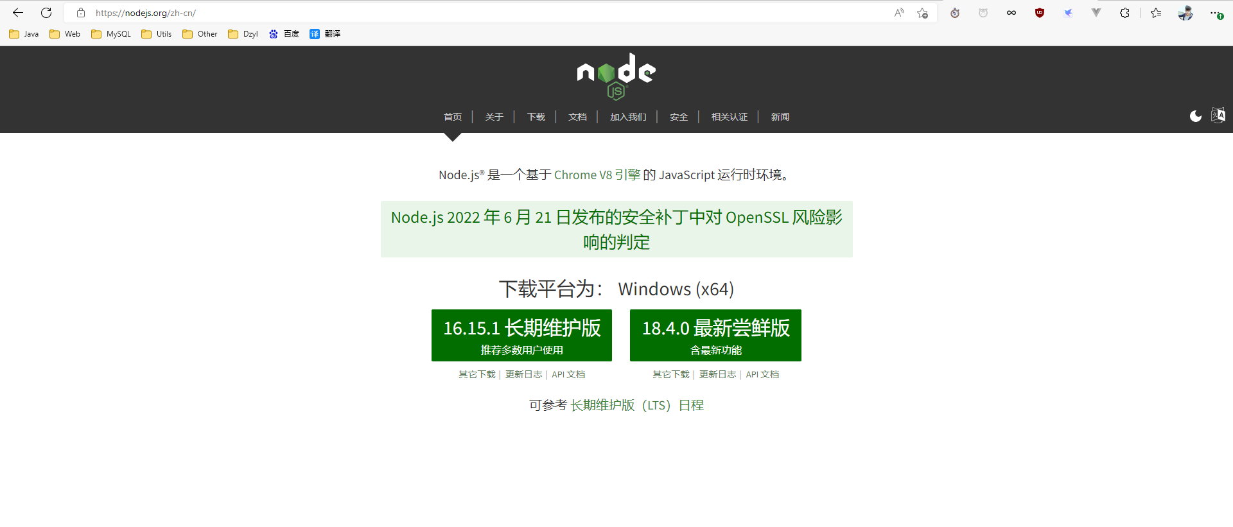Open the Tampermonkey-style extension icon

coord(955,13)
